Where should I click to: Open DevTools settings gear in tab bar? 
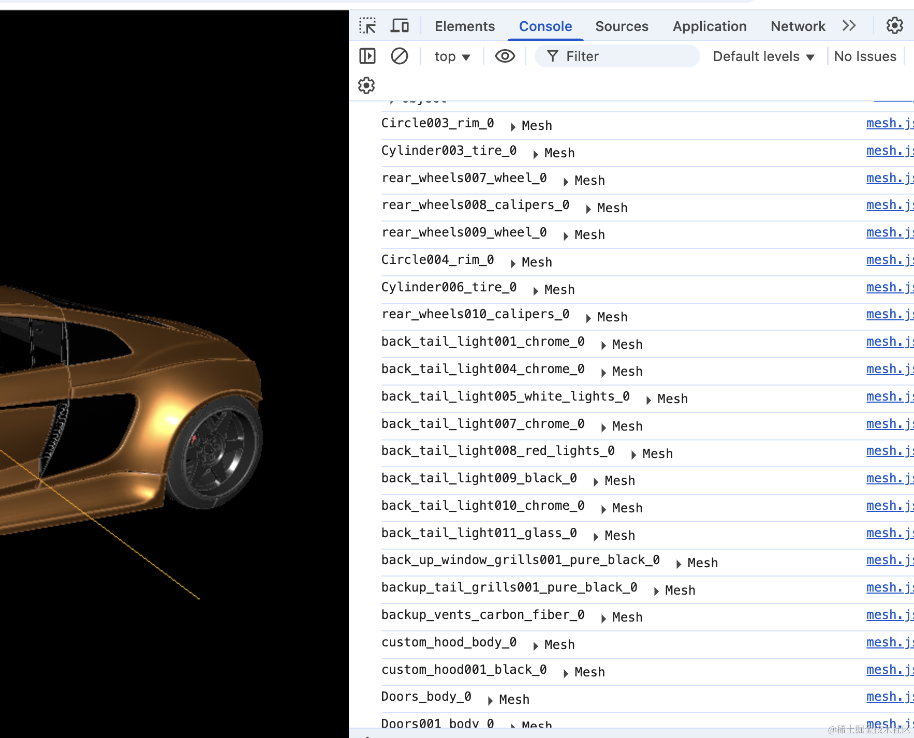(895, 25)
